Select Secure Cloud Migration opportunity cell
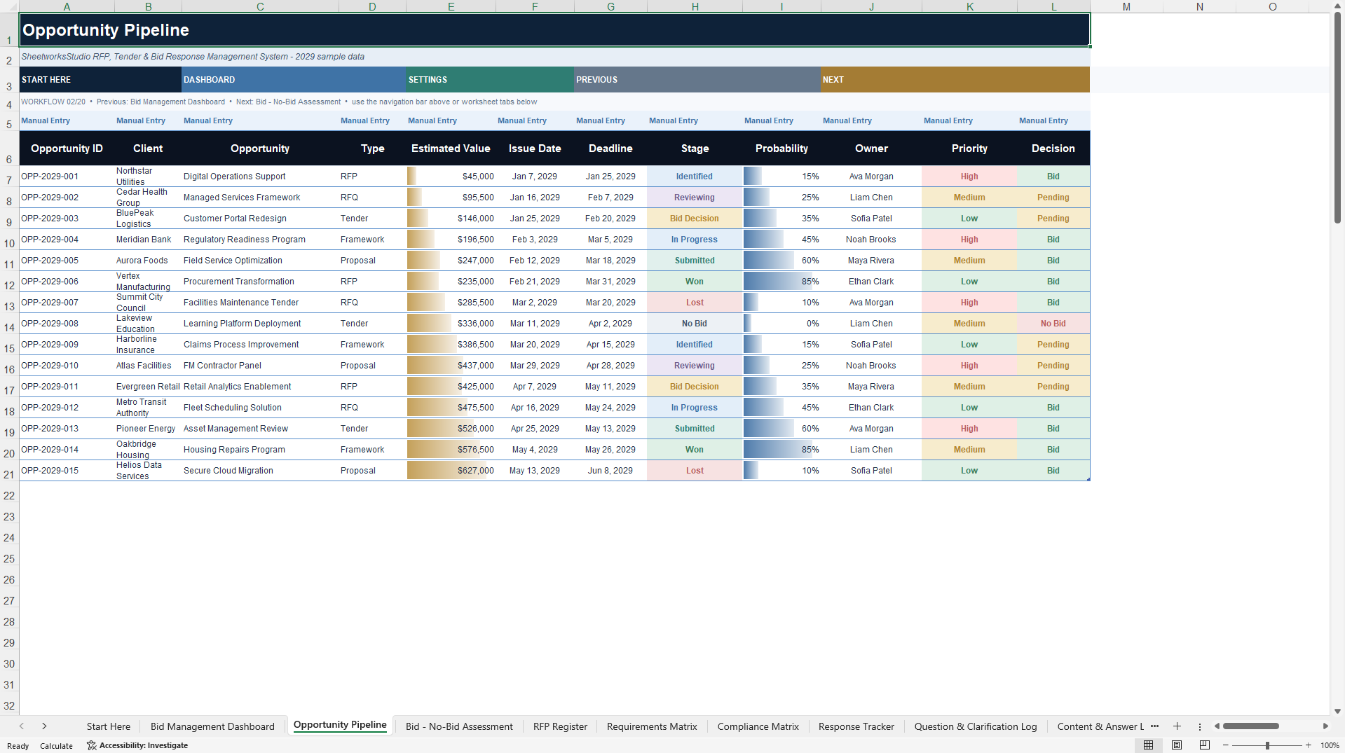 pyautogui.click(x=260, y=471)
